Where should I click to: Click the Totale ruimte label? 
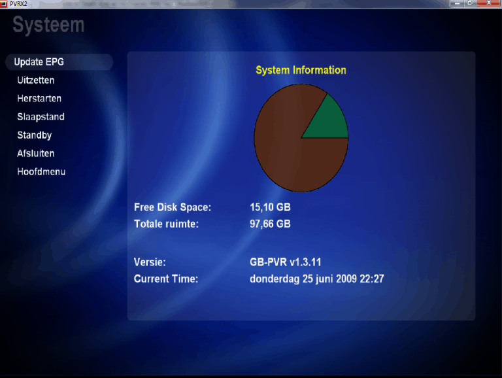point(166,224)
